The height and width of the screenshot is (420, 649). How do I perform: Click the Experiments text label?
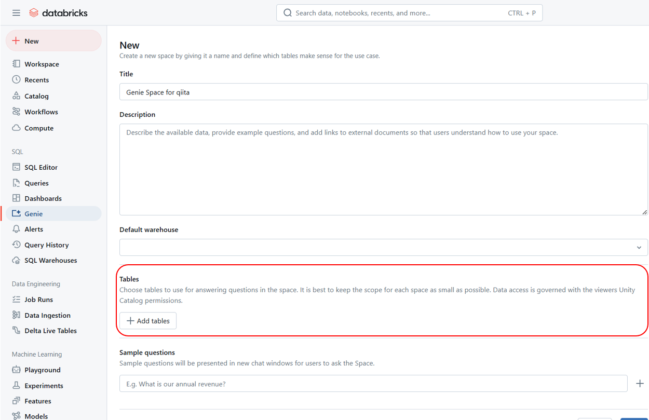(44, 385)
